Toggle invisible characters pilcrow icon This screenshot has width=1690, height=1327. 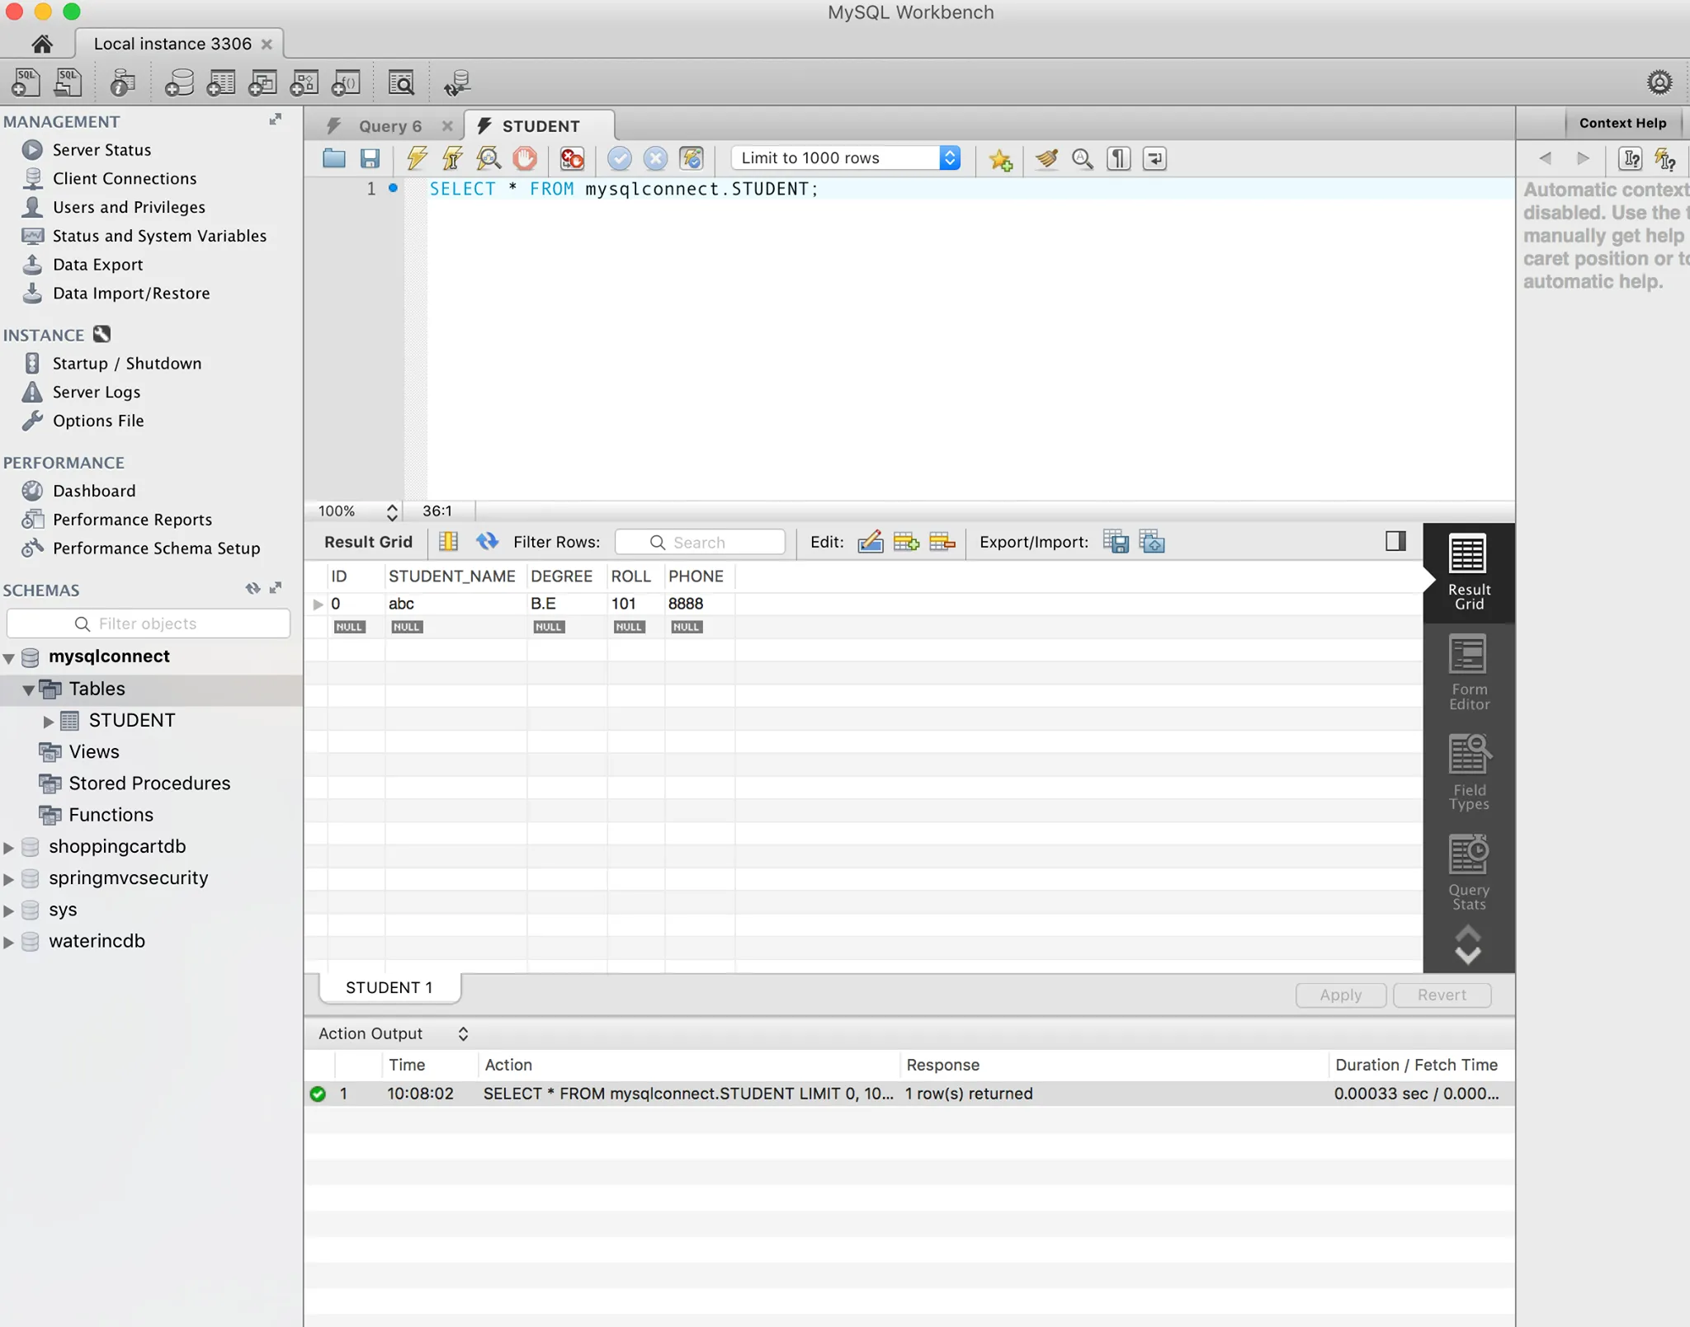1118,158
